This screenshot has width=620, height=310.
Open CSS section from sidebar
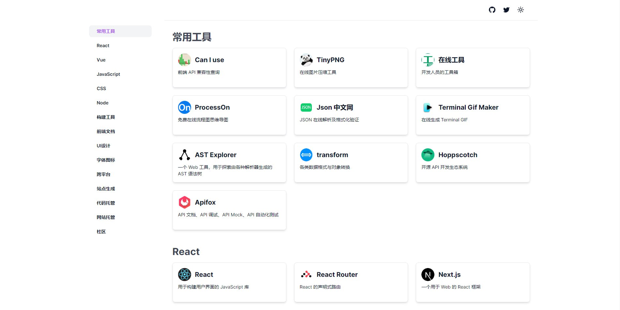tap(120, 88)
